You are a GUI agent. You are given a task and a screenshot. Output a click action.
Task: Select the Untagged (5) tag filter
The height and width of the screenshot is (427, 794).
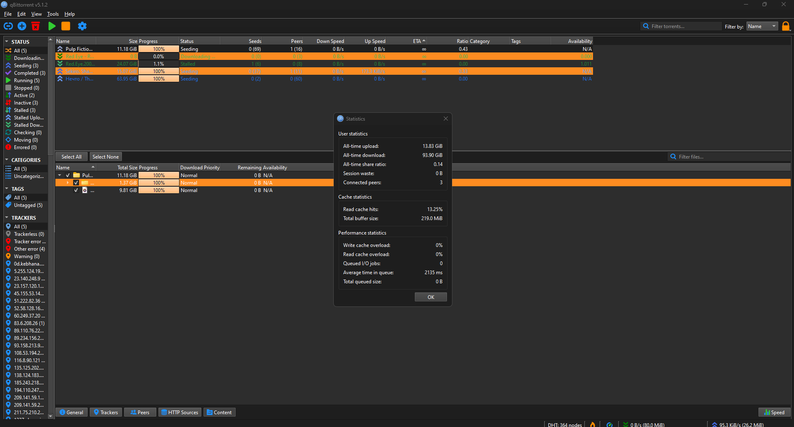point(26,205)
